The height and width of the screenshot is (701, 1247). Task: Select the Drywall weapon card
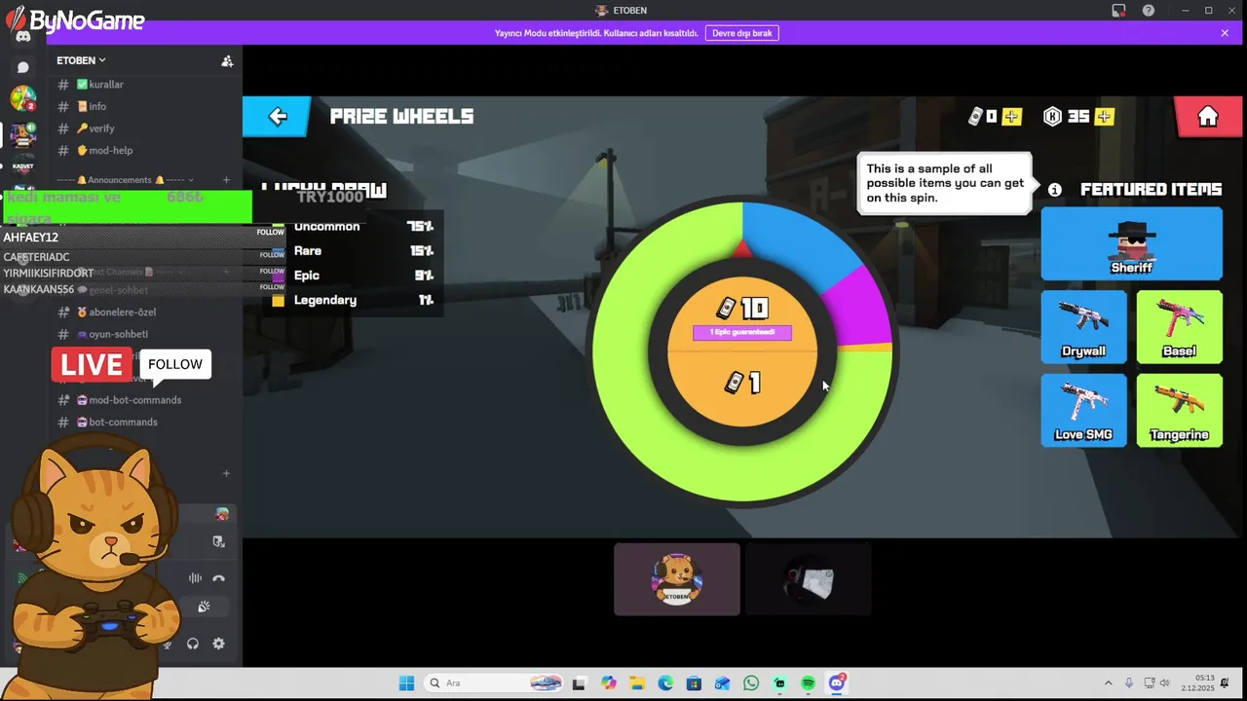coord(1083,327)
